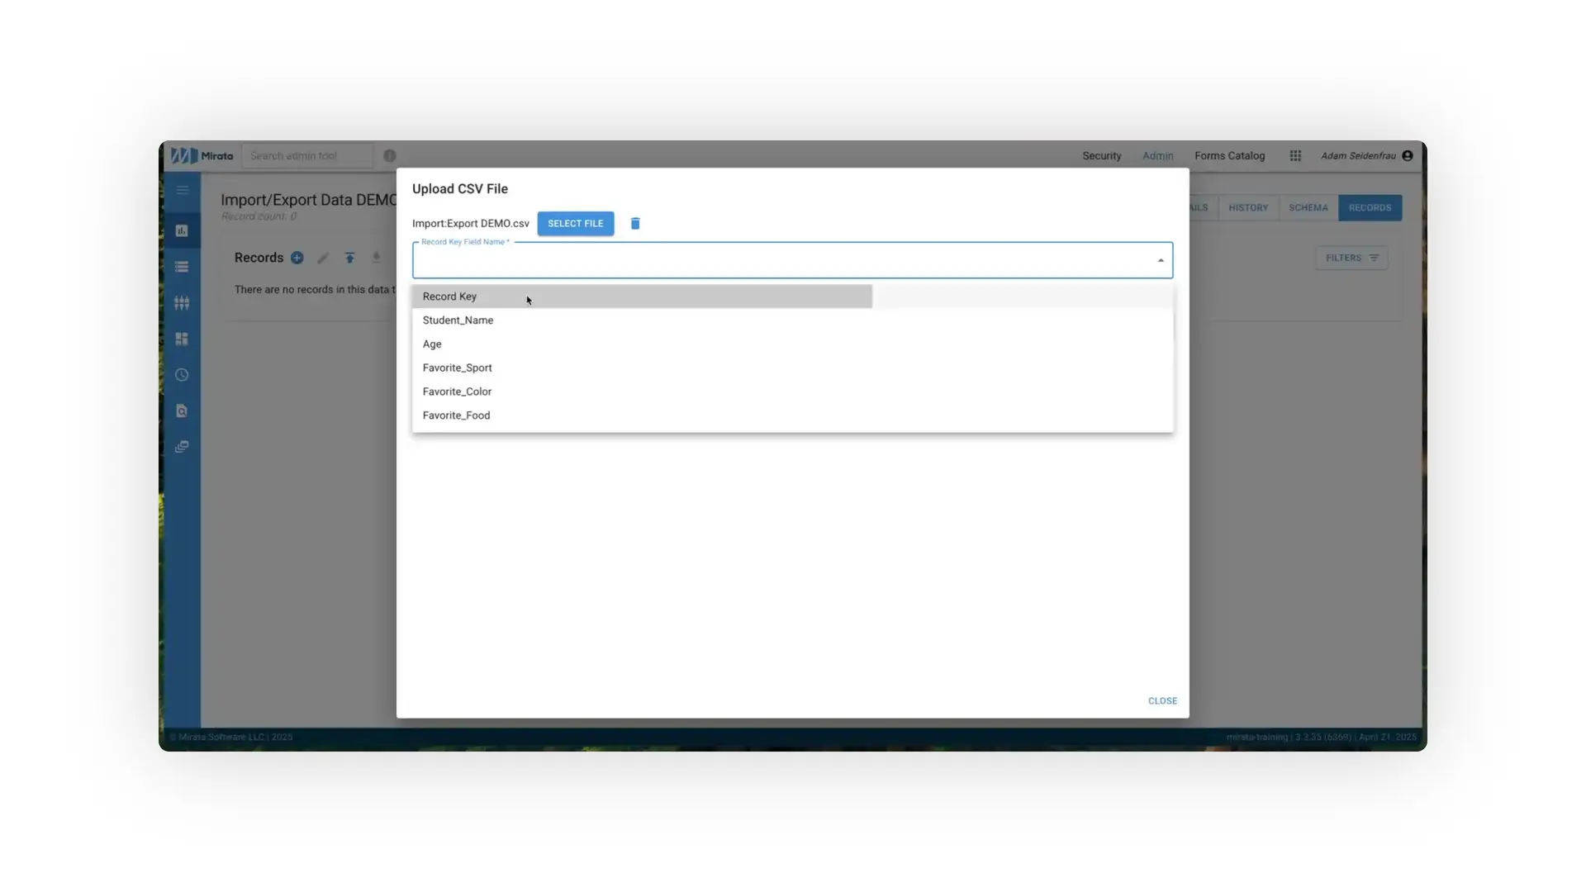
Task: Open the navigation hamburger menu icon
Action: [182, 190]
